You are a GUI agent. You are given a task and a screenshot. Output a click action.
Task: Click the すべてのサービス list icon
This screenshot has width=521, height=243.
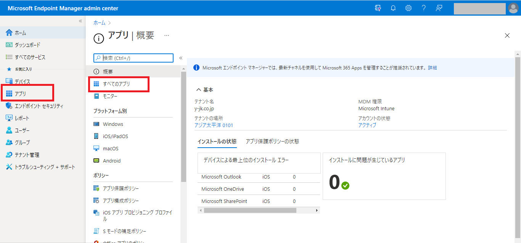point(10,57)
